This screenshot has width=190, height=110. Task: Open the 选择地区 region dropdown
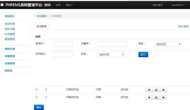[168, 44]
